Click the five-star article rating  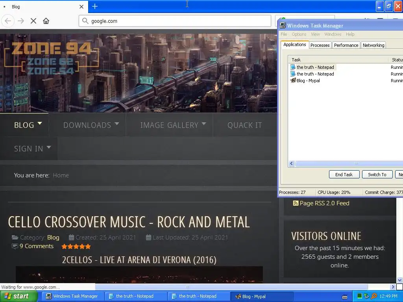point(76,247)
